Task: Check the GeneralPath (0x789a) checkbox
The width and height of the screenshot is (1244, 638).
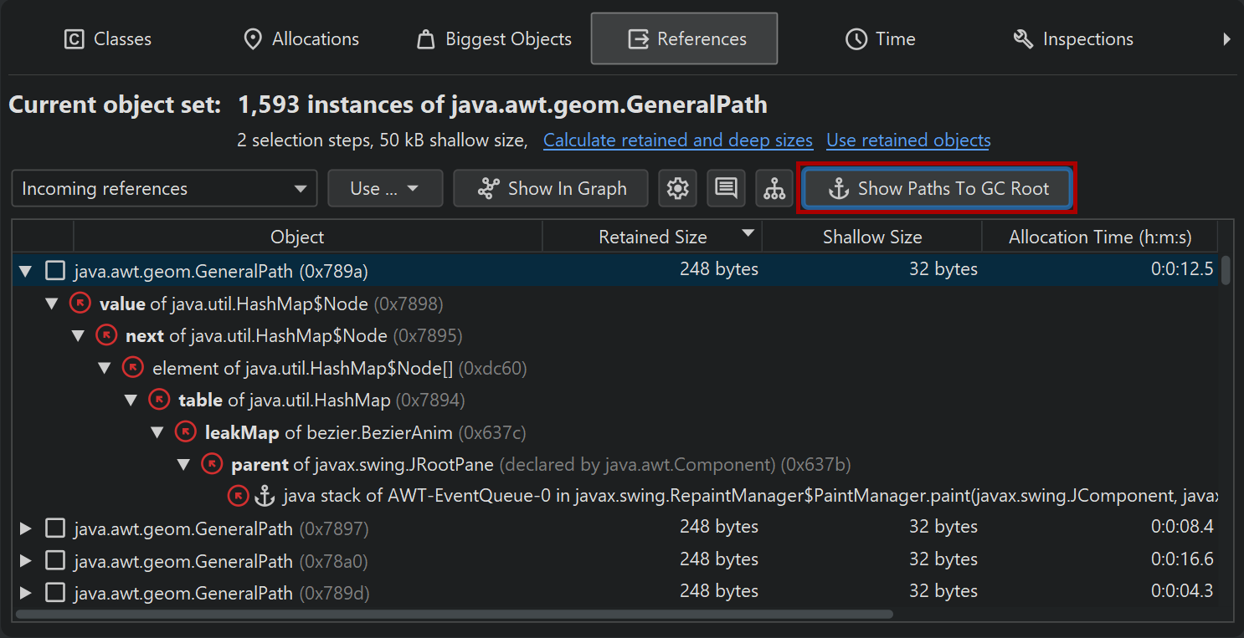Action: point(55,271)
